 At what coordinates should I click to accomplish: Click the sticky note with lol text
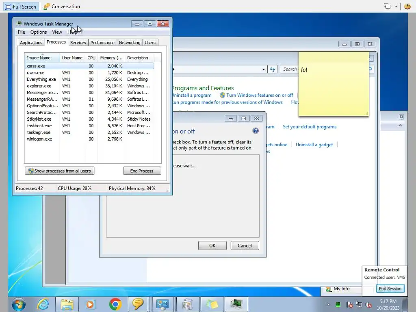[x=334, y=84]
